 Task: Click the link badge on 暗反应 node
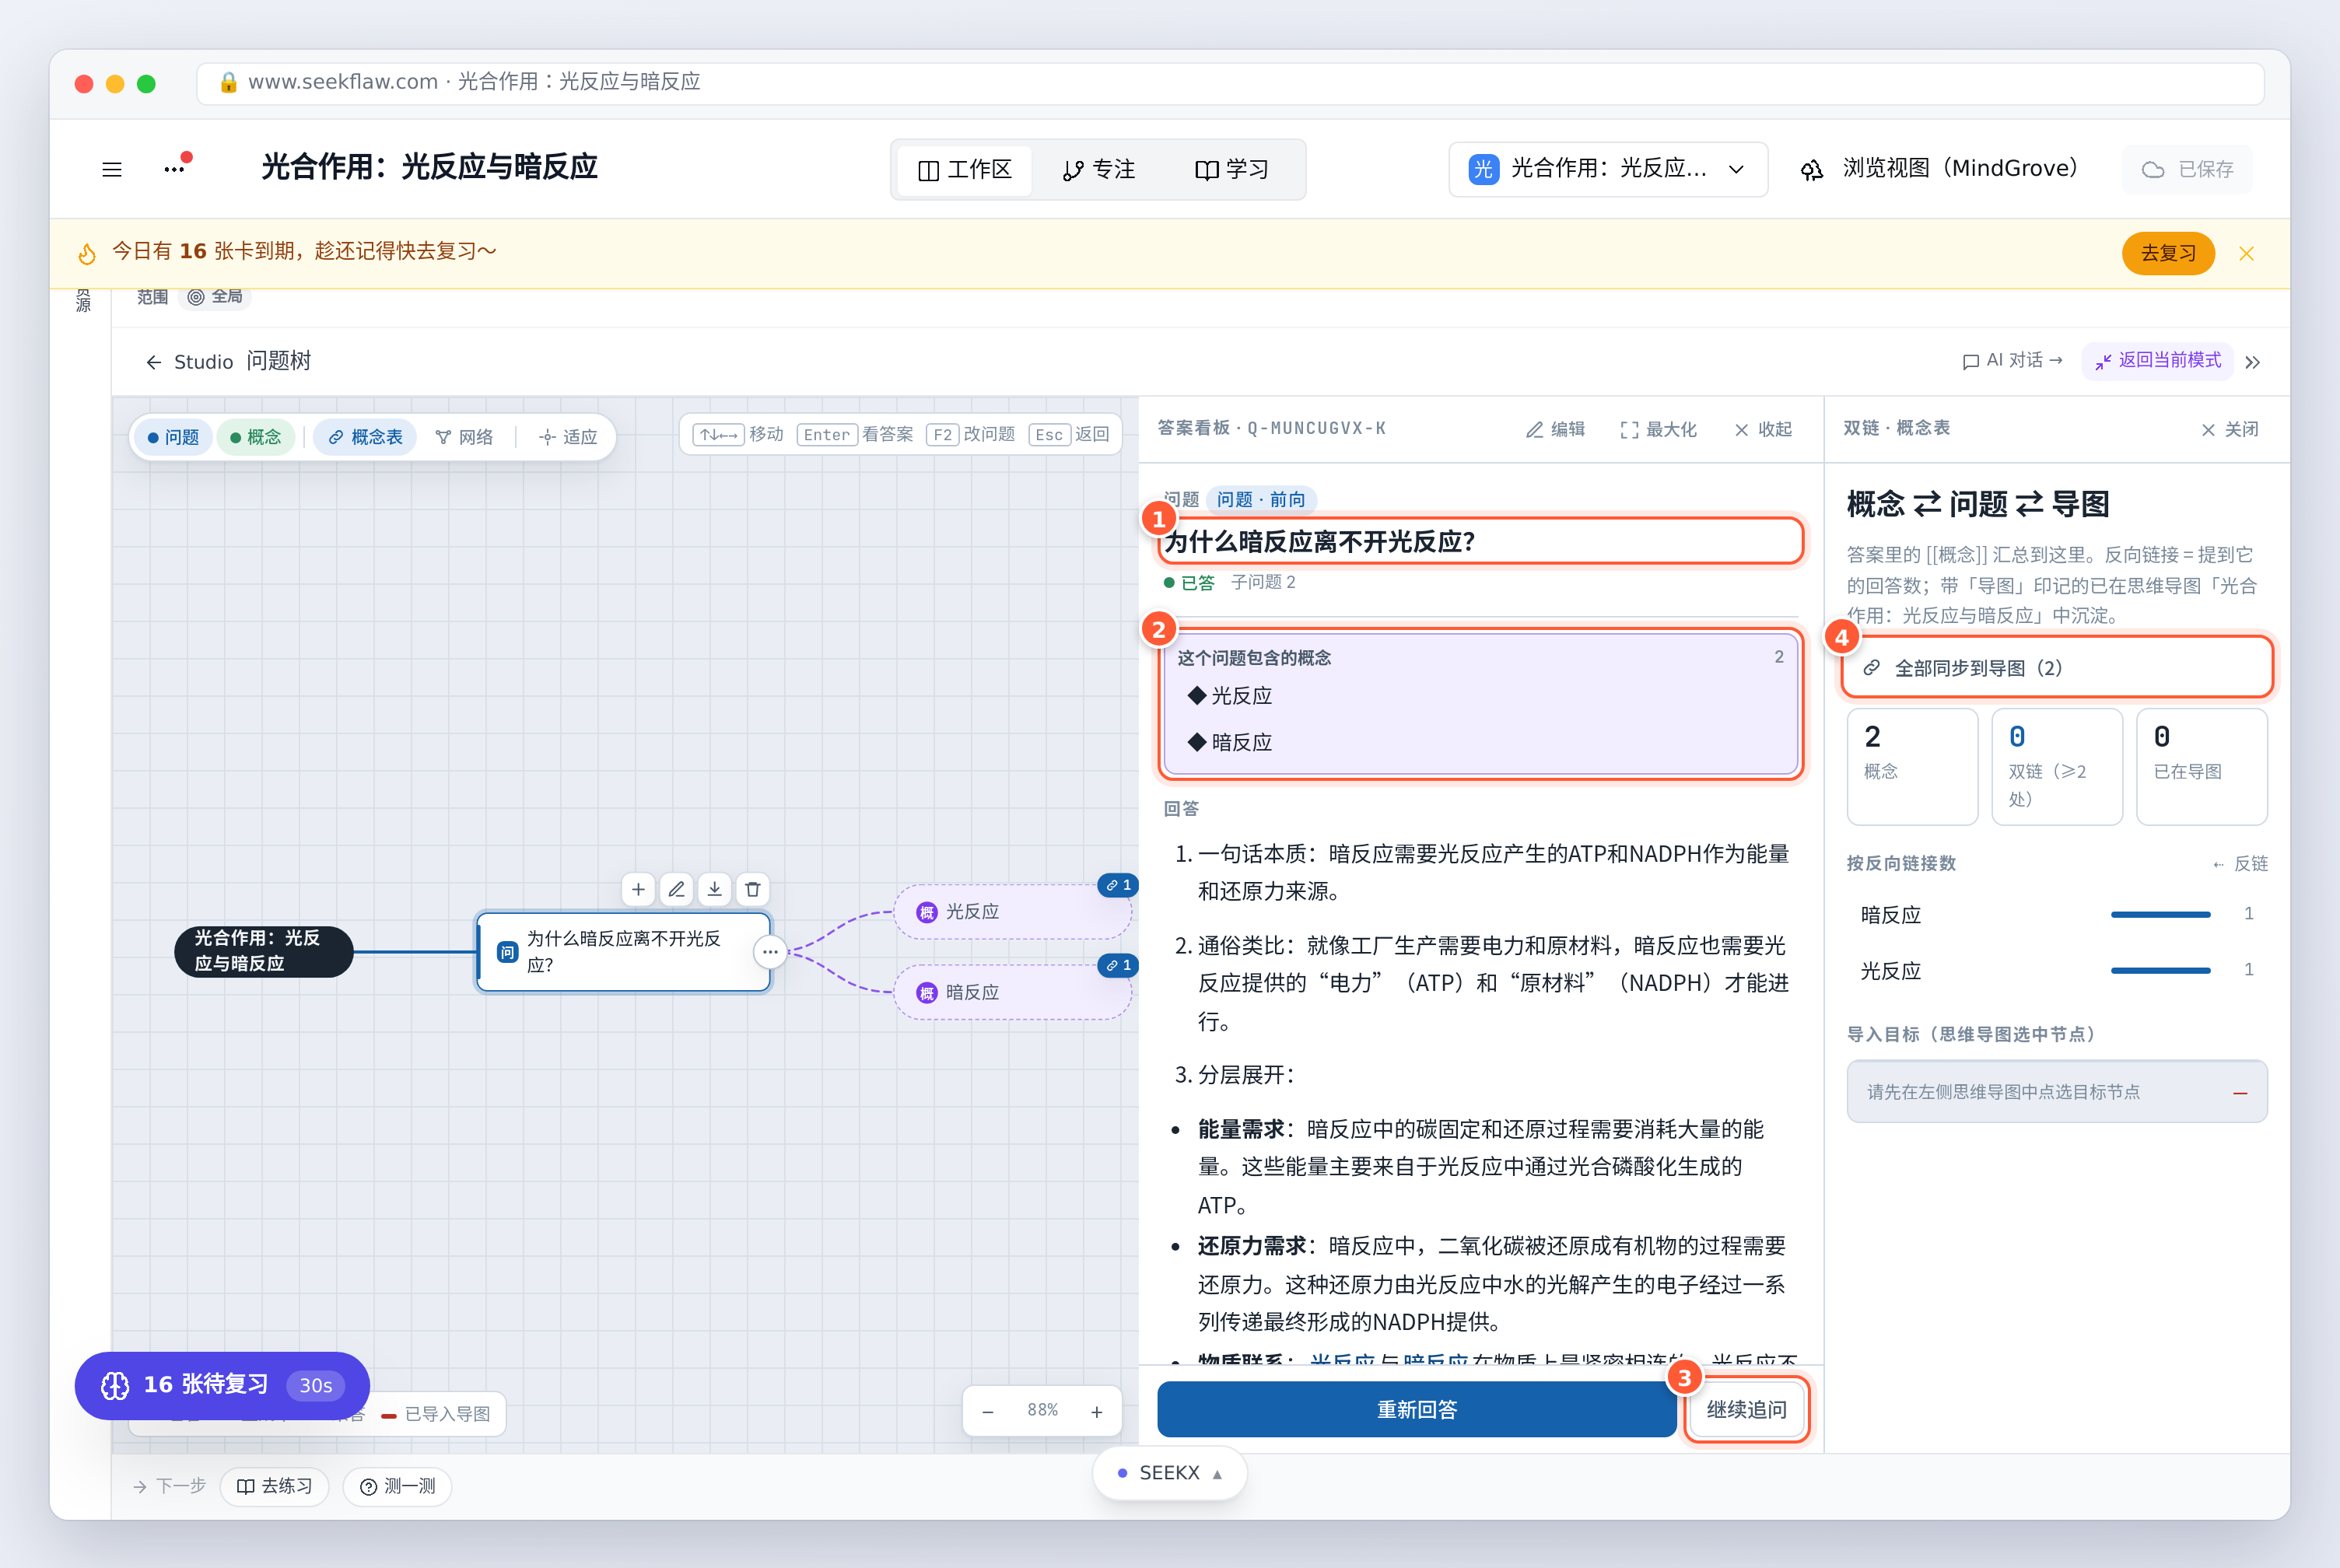pyautogui.click(x=1118, y=965)
